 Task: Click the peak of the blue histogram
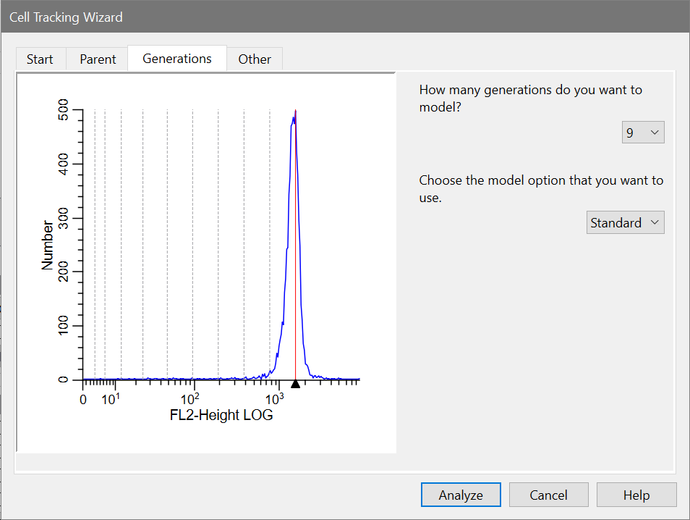click(x=293, y=117)
